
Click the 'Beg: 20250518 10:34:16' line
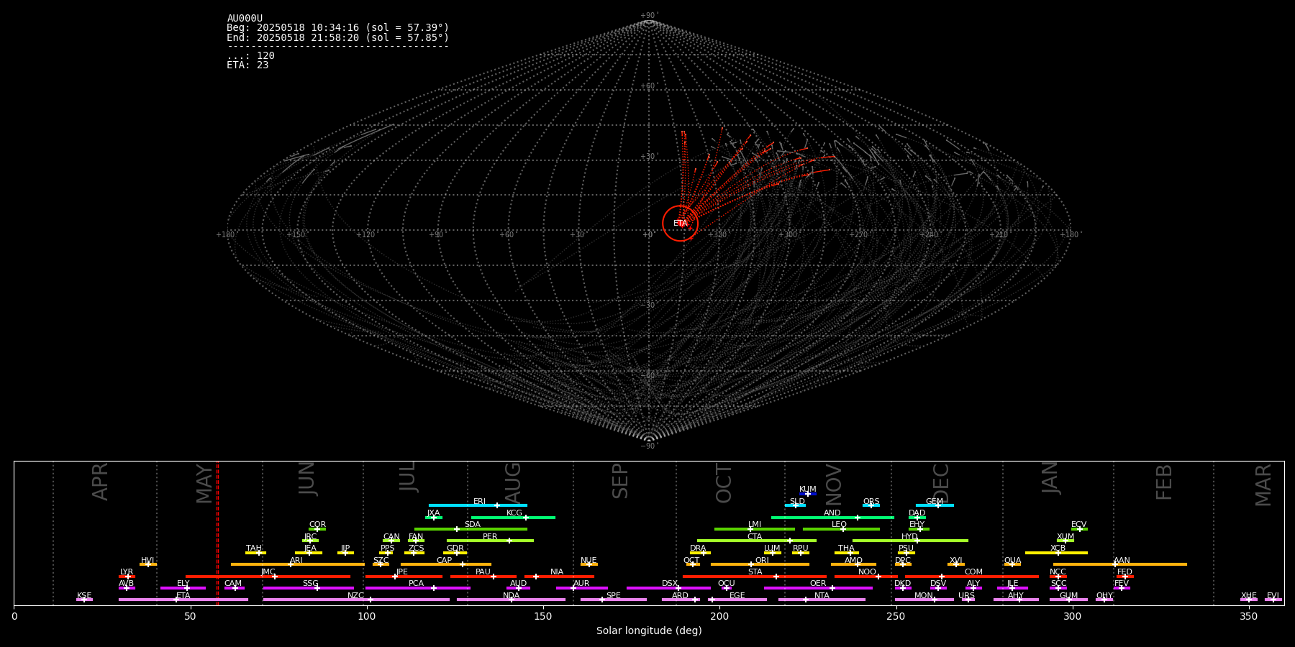pos(338,28)
